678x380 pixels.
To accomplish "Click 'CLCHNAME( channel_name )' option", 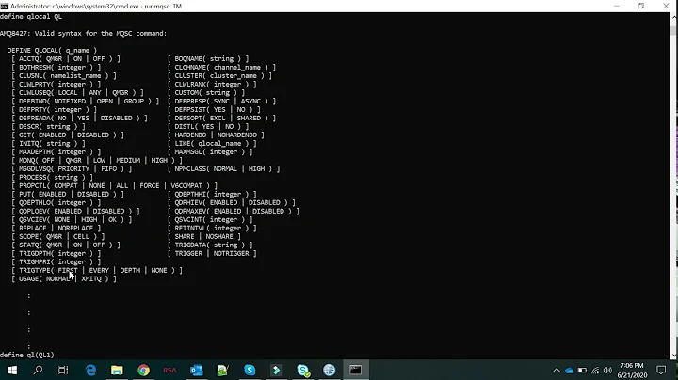I will click(x=221, y=68).
